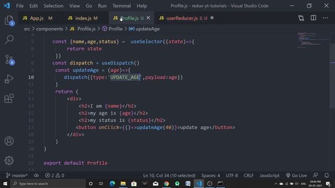Switch to the index.js tab
335x188 pixels.
(x=85, y=18)
